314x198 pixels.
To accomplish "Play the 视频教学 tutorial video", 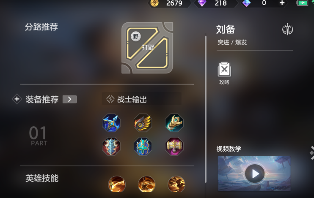I will click(x=254, y=174).
